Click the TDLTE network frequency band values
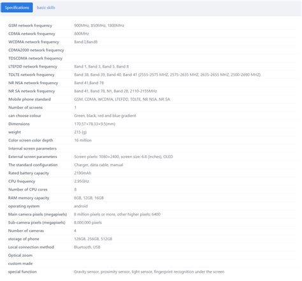Screen dimensions: 302x281 168,75
